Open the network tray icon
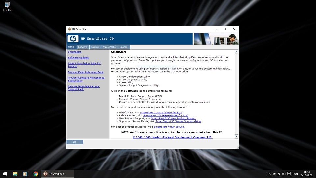This screenshot has height=178, width=316. tap(279, 174)
